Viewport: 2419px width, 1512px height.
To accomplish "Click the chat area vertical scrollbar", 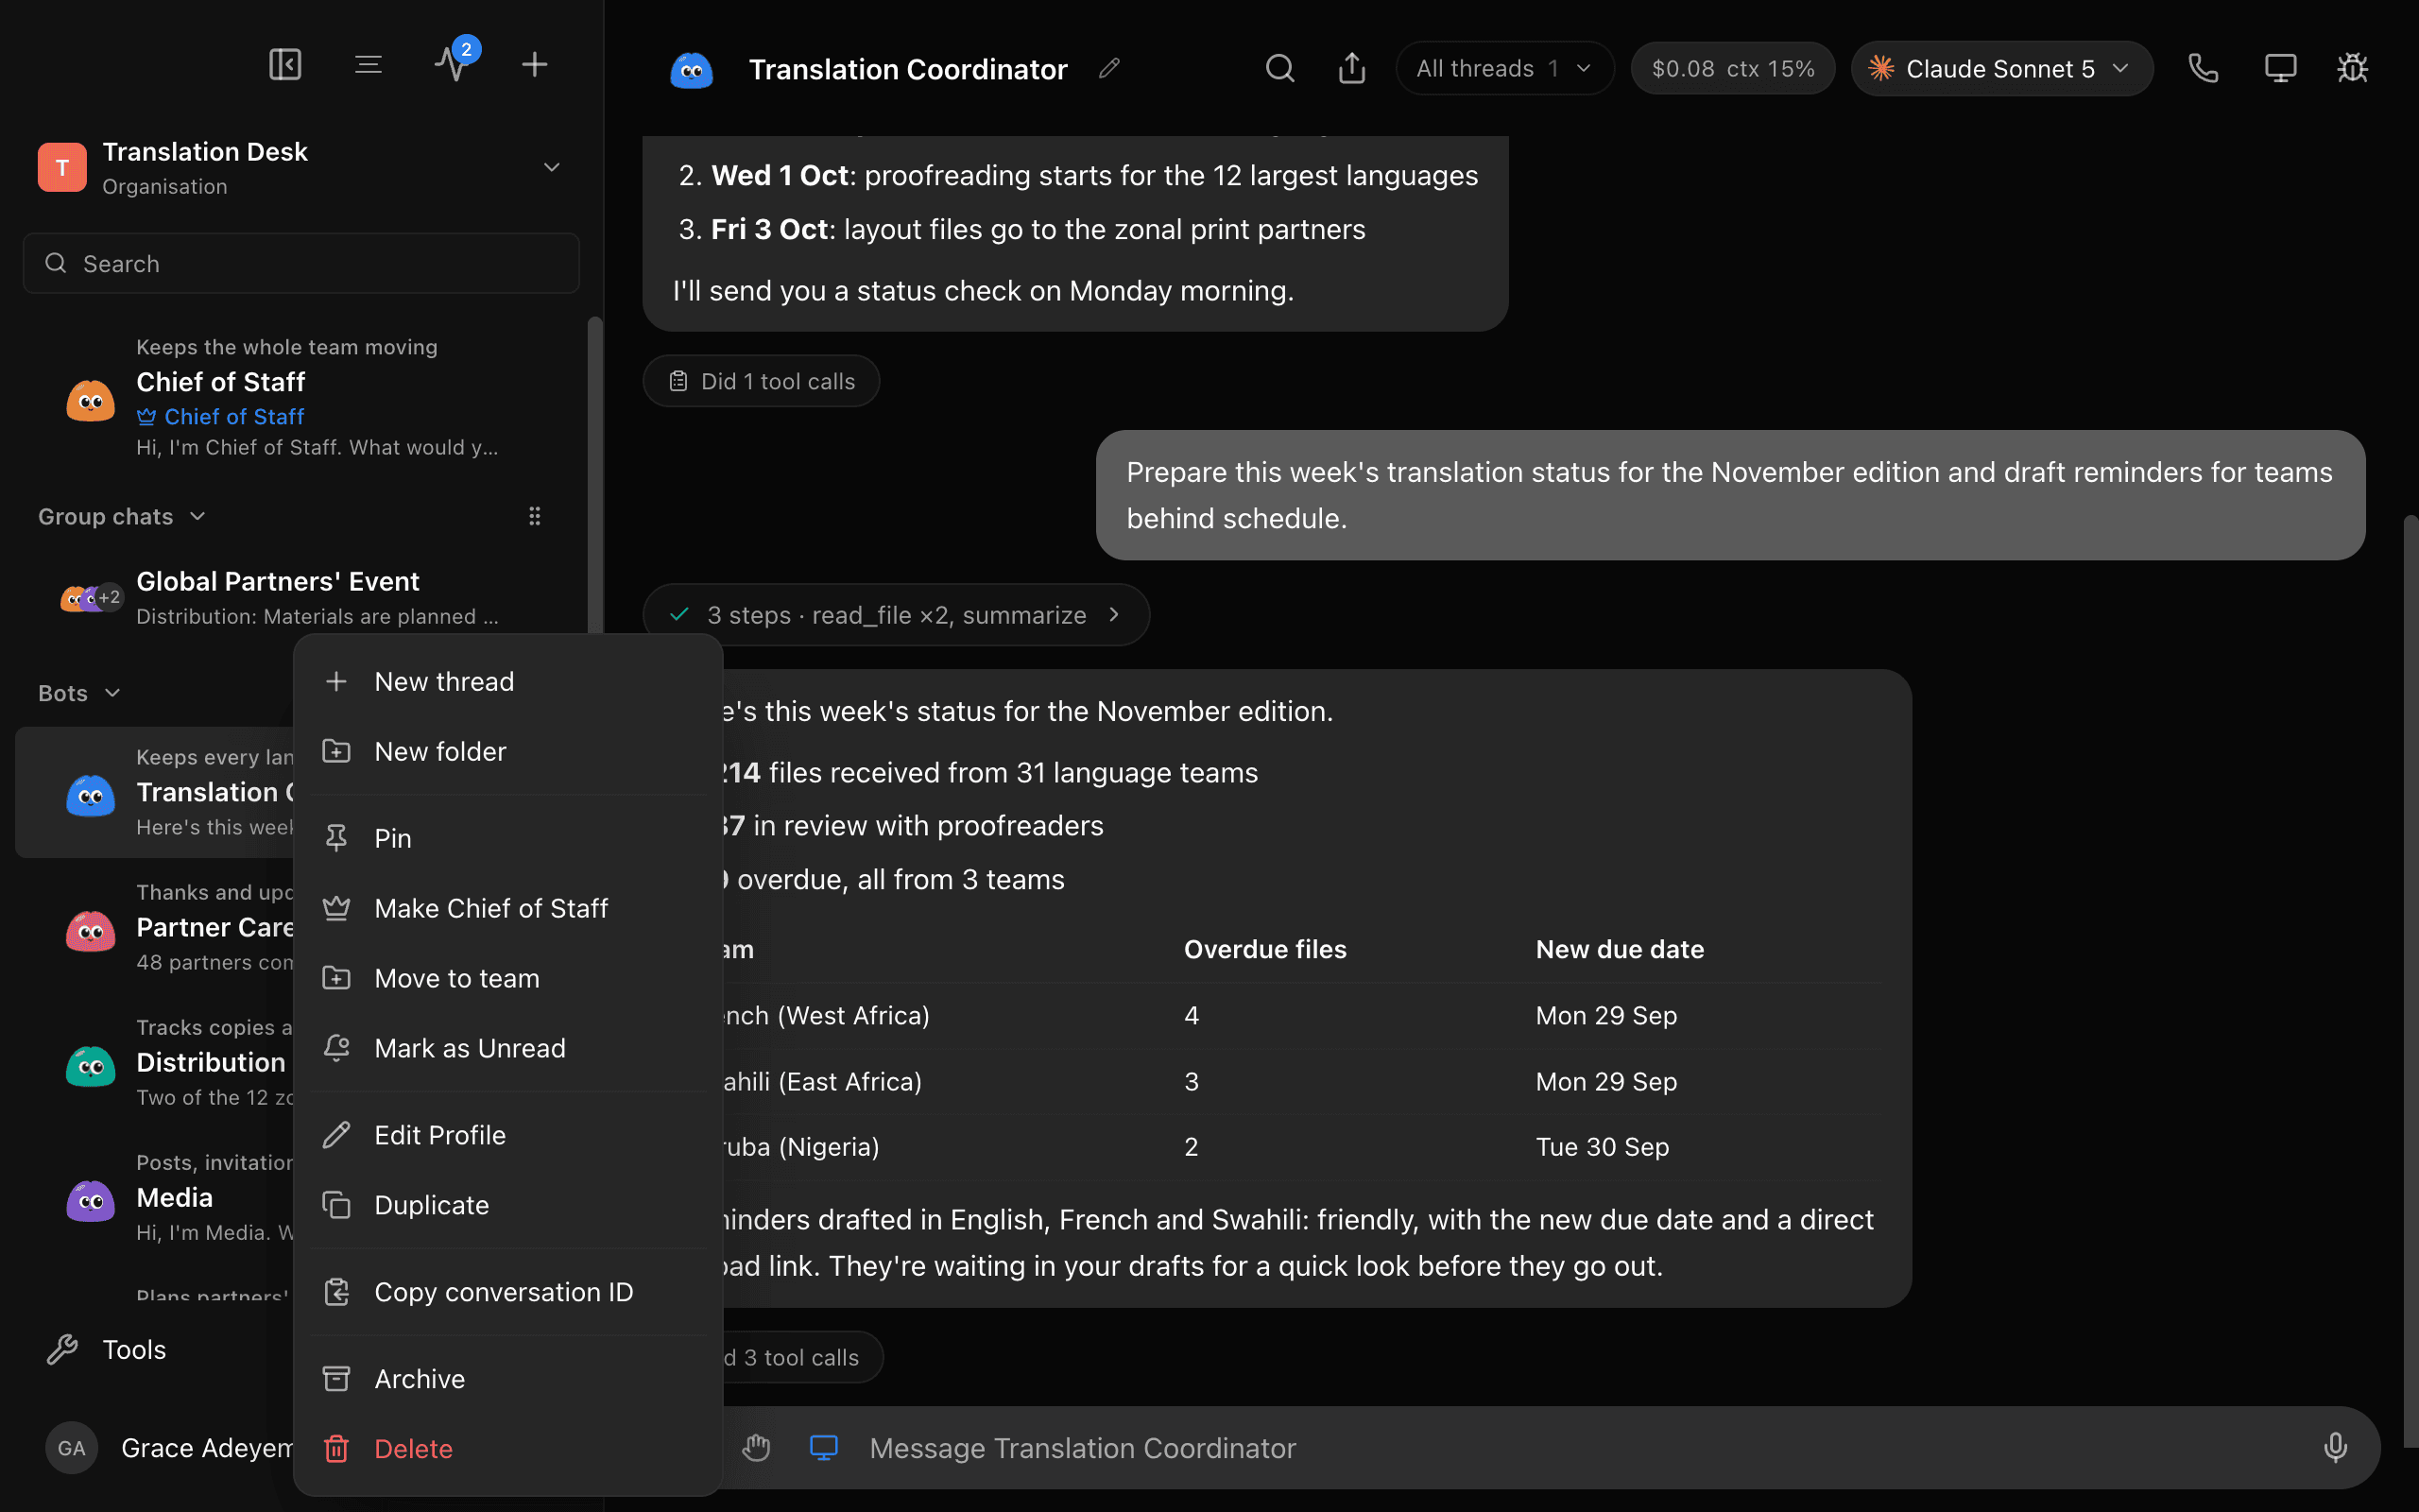I will tap(2410, 980).
